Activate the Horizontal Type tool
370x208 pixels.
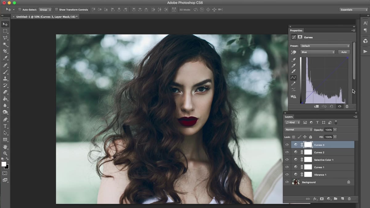tap(5, 126)
